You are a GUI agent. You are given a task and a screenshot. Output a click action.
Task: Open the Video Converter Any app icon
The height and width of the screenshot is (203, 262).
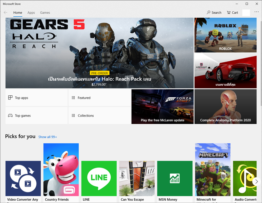23,178
